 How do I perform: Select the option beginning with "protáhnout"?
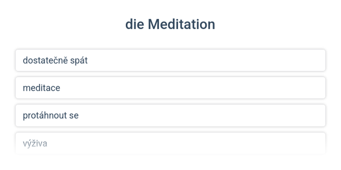coord(170,116)
